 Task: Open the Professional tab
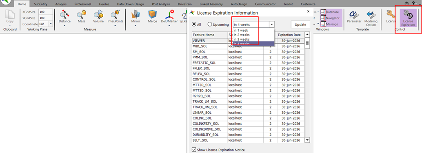click(x=82, y=4)
